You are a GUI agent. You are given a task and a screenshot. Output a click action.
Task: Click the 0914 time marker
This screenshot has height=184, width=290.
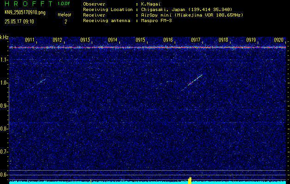[x=112, y=40]
